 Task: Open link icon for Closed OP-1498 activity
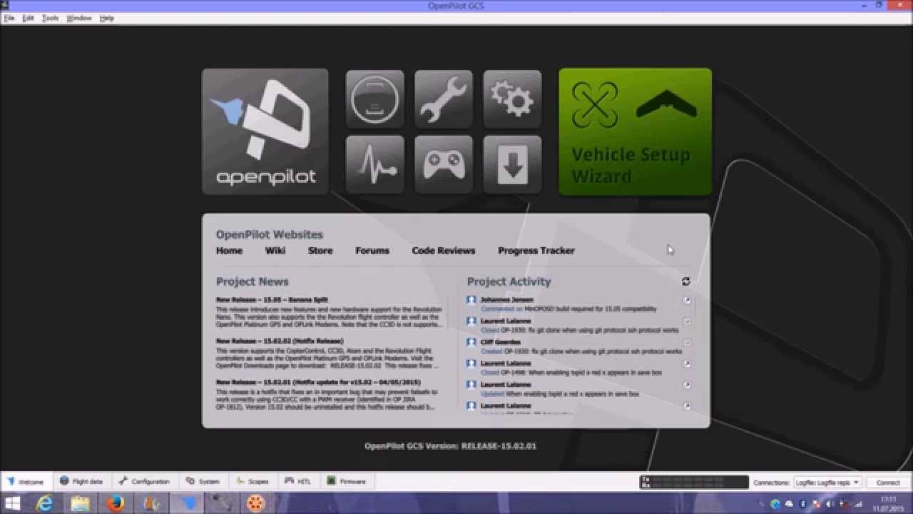687,364
